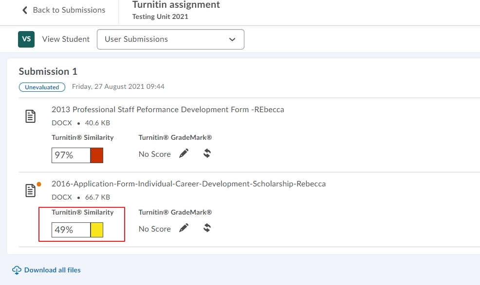Open the User Submissions dropdown
Image resolution: width=480 pixels, height=285 pixels.
pyautogui.click(x=170, y=39)
